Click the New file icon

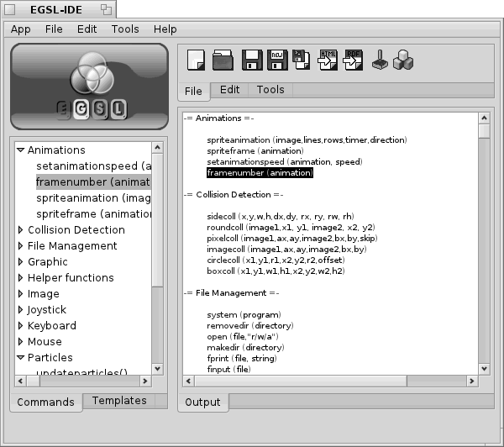196,60
